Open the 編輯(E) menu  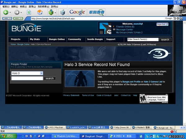coord(15,6)
